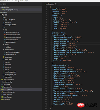The width and height of the screenshot is (100, 110).
Task: Open the View menu
Action: (x=9, y=1)
